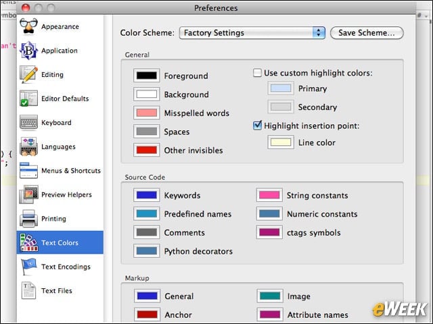Image resolution: width=433 pixels, height=324 pixels.
Task: Go to Languages preferences
Action: (58, 146)
